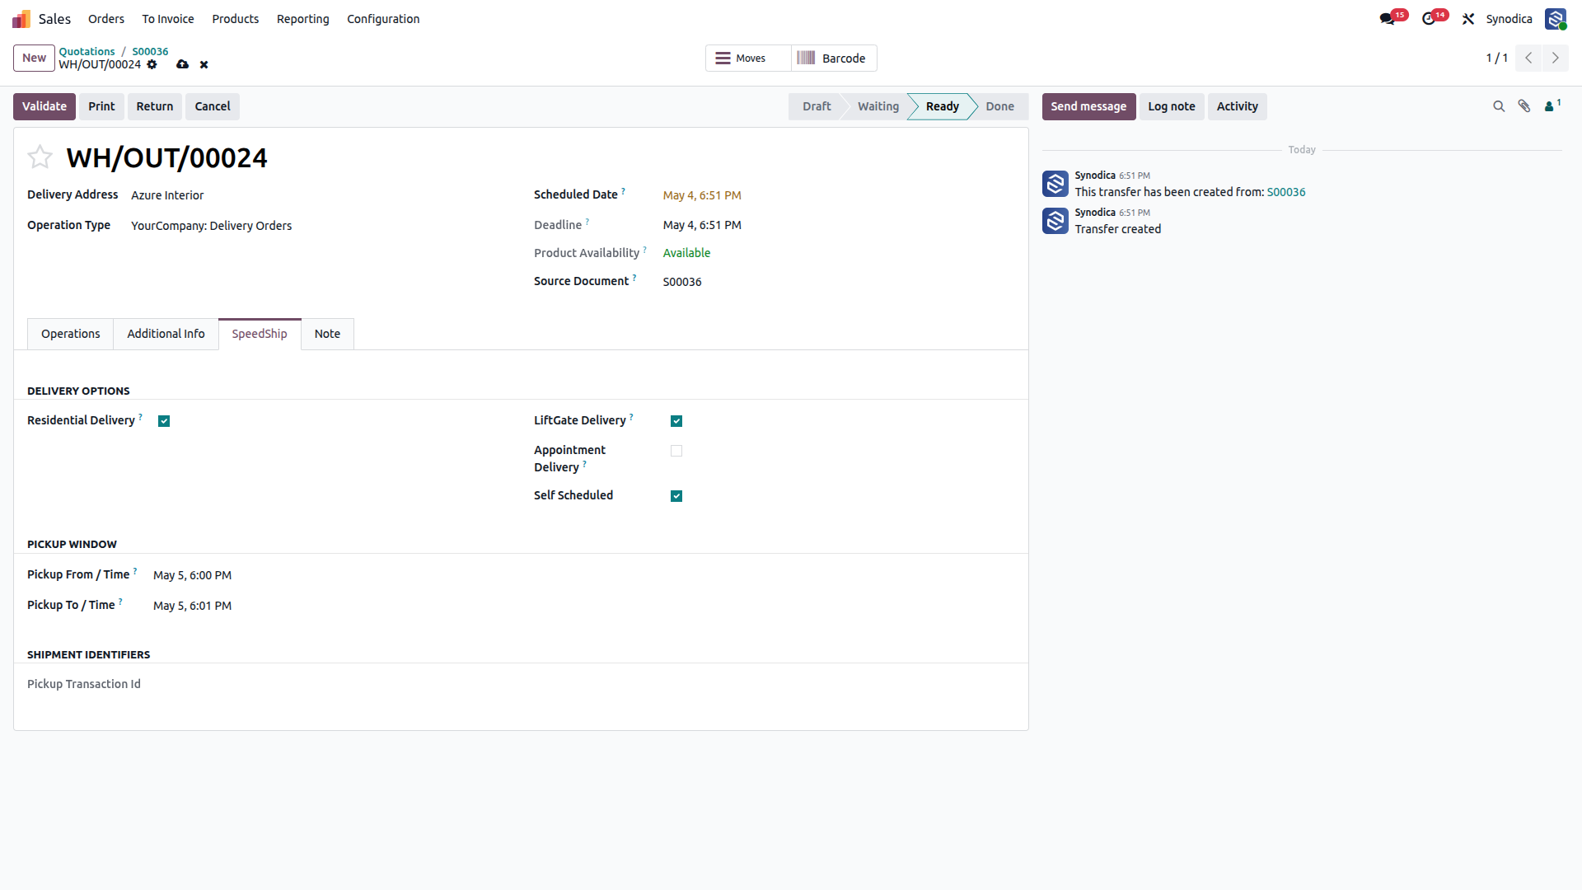Go to next record arrow
The image size is (1582, 890).
pos(1556,58)
